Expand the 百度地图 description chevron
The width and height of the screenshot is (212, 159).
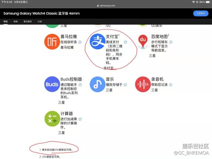pyautogui.click(x=171, y=42)
